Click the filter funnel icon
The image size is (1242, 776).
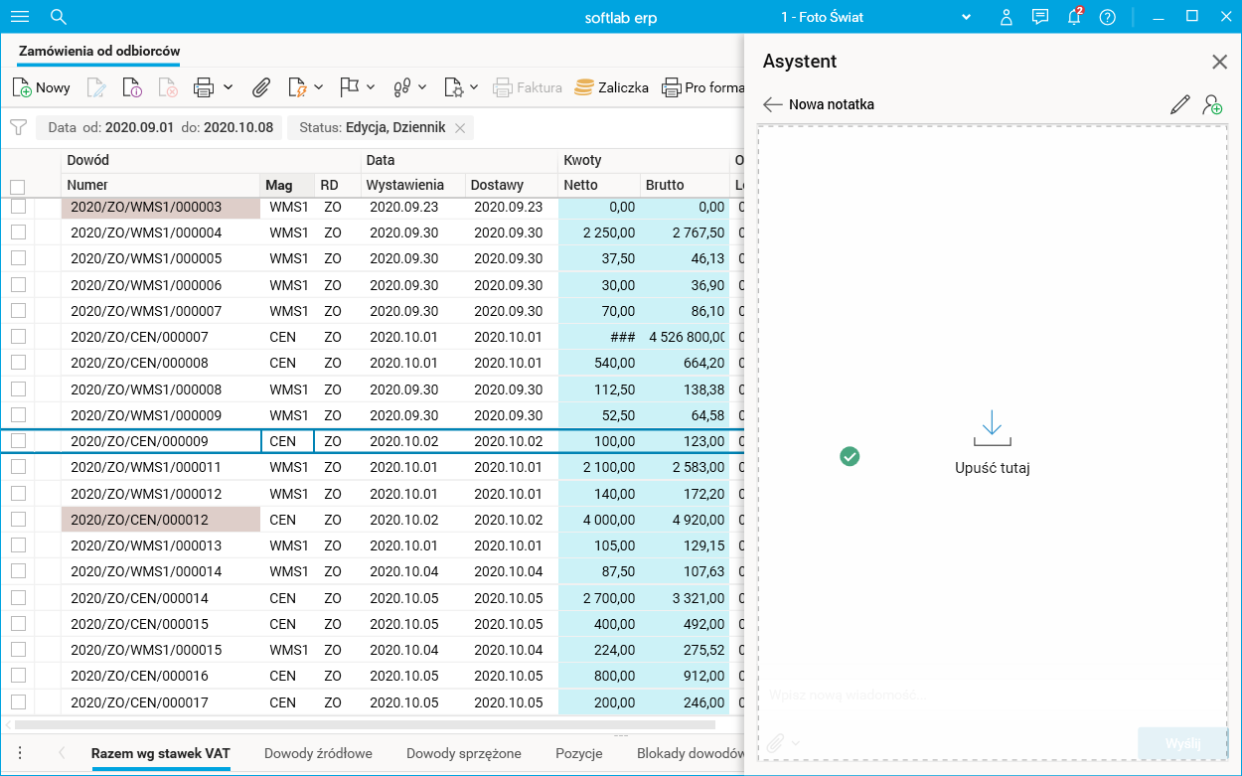click(18, 127)
